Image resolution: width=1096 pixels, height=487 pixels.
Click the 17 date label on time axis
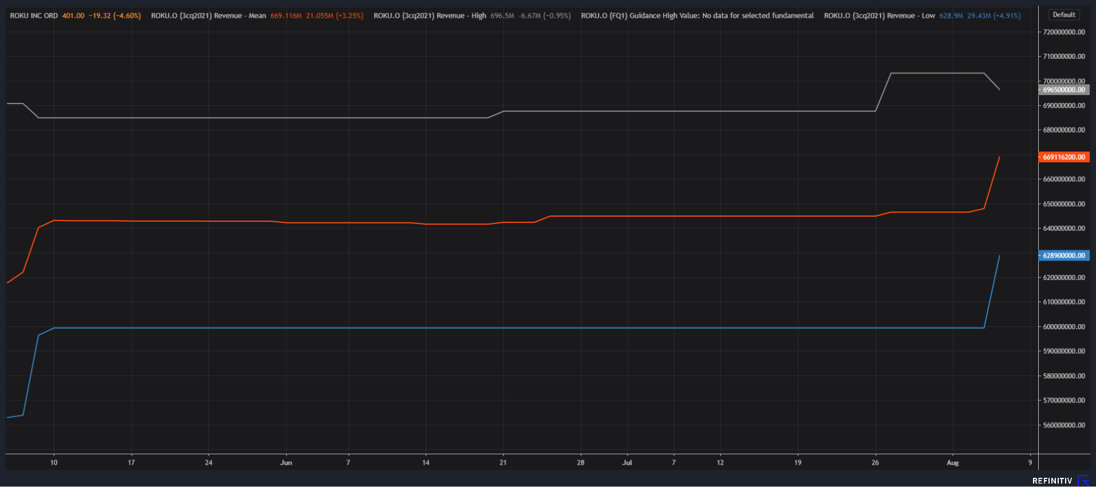click(131, 463)
